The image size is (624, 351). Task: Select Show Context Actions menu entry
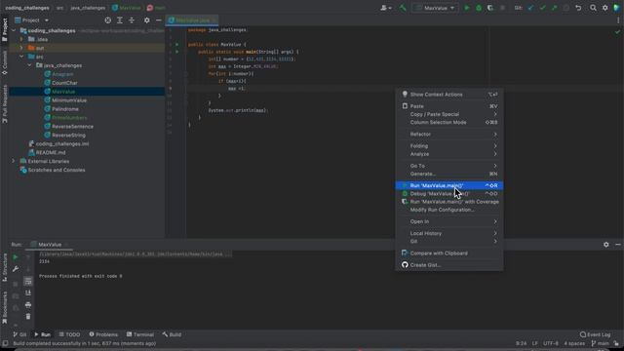coord(449,95)
